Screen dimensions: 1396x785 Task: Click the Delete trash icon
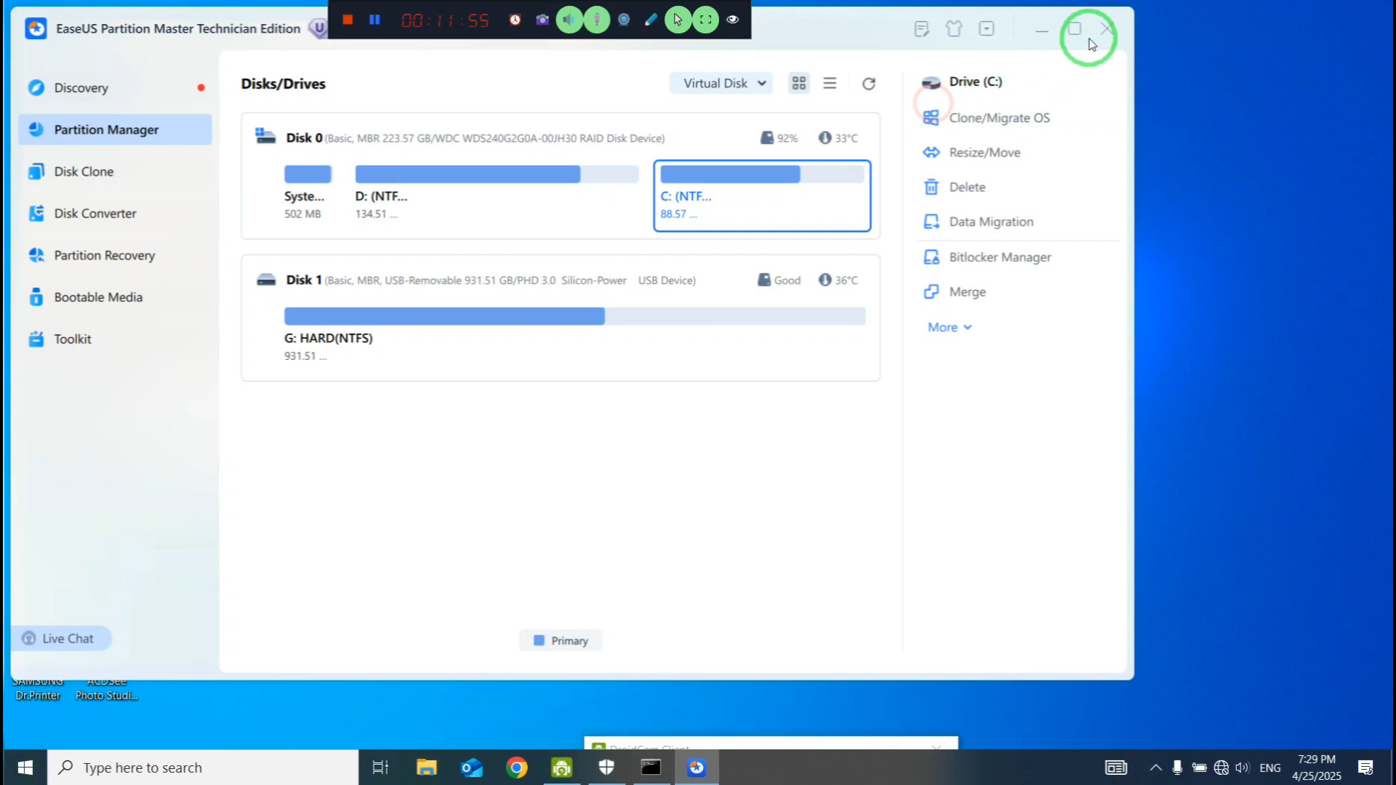(931, 188)
